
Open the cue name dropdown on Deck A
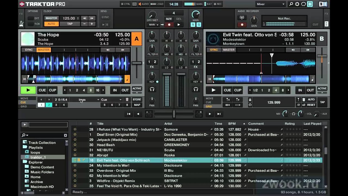point(98,100)
